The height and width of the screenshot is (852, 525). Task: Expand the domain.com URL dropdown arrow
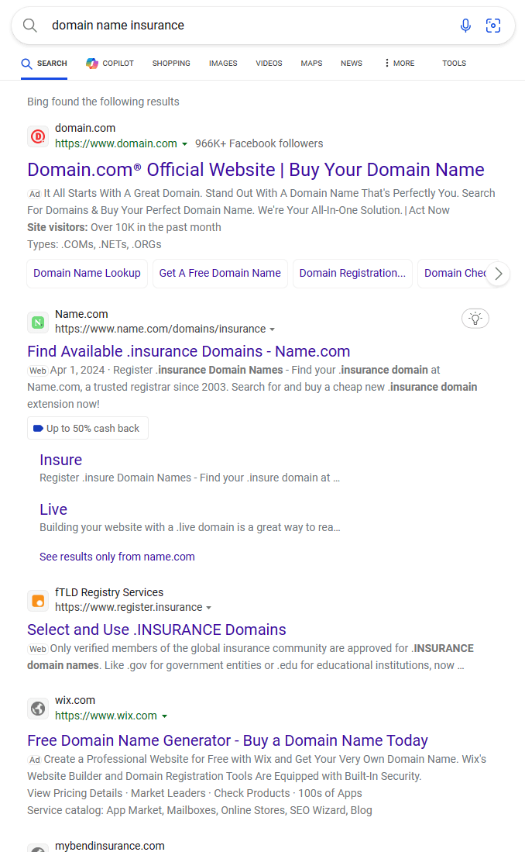click(184, 144)
